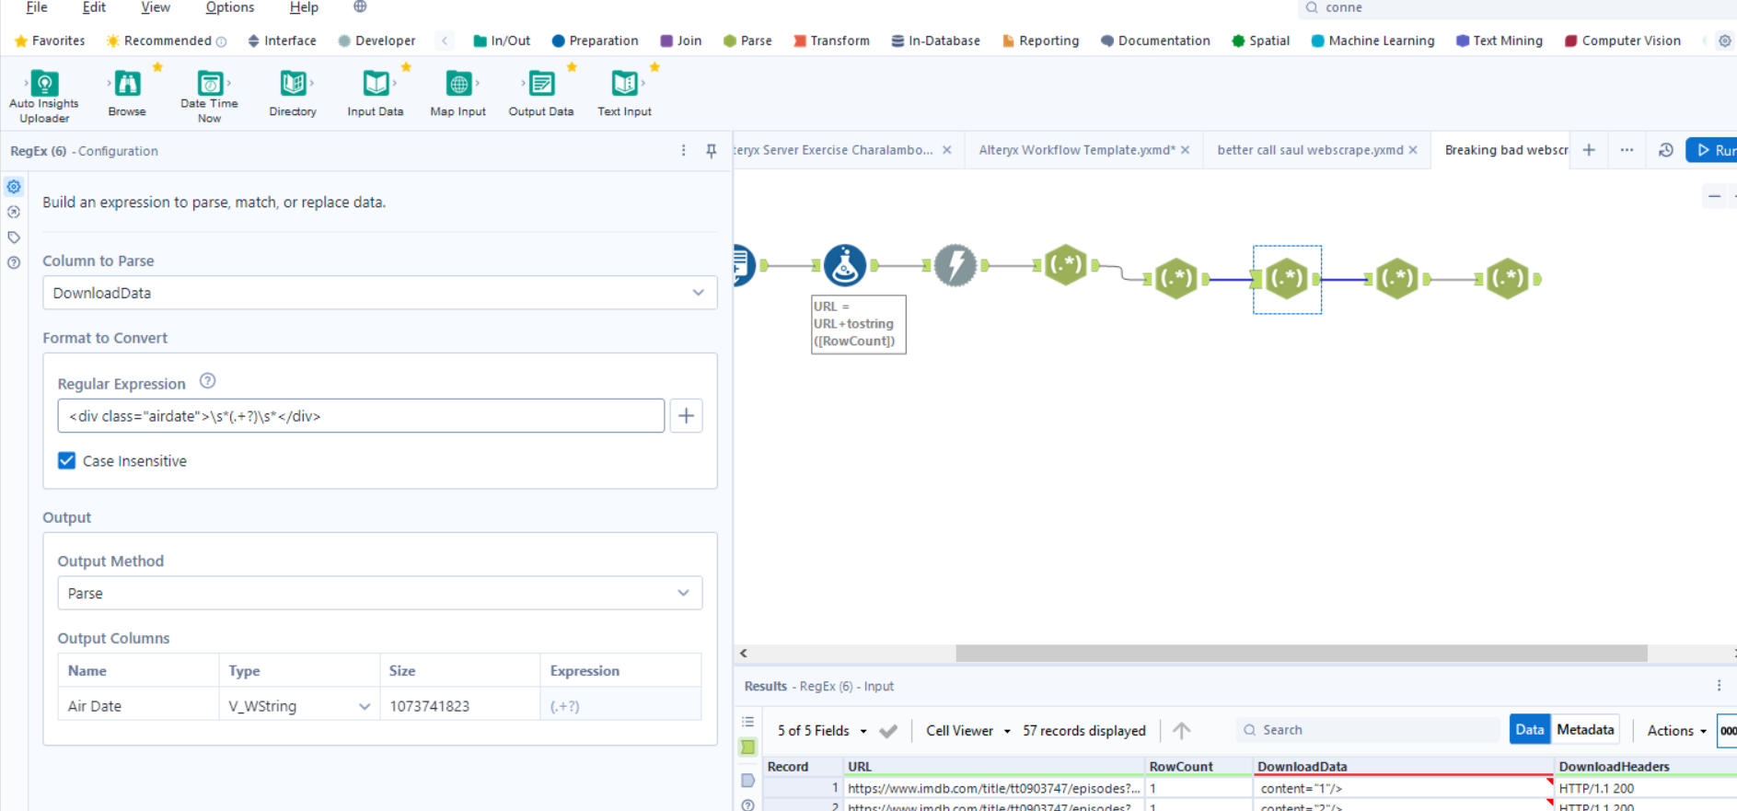Click the up arrow in Results toolbar
This screenshot has height=811, width=1737.
1182,730
